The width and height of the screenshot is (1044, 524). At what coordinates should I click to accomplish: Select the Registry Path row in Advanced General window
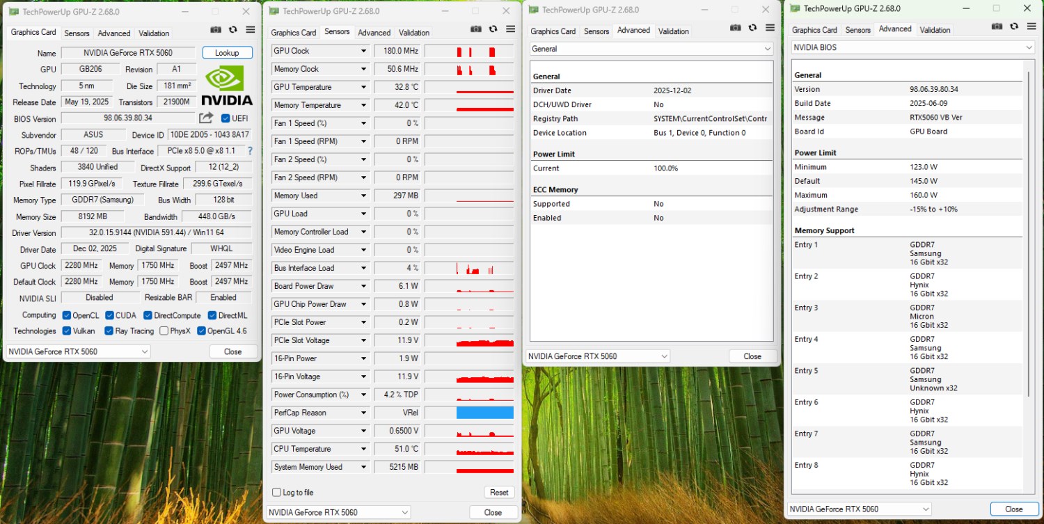(x=651, y=119)
